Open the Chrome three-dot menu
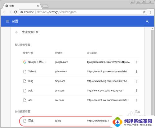The width and height of the screenshot is (155, 128). tap(151, 12)
